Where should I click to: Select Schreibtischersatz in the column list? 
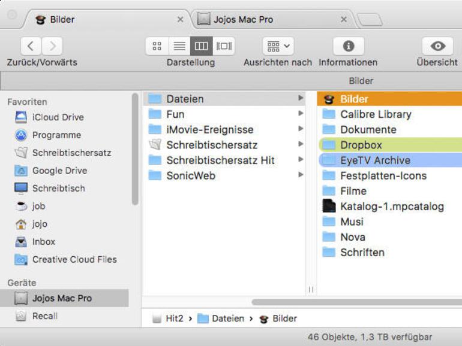pos(224,145)
